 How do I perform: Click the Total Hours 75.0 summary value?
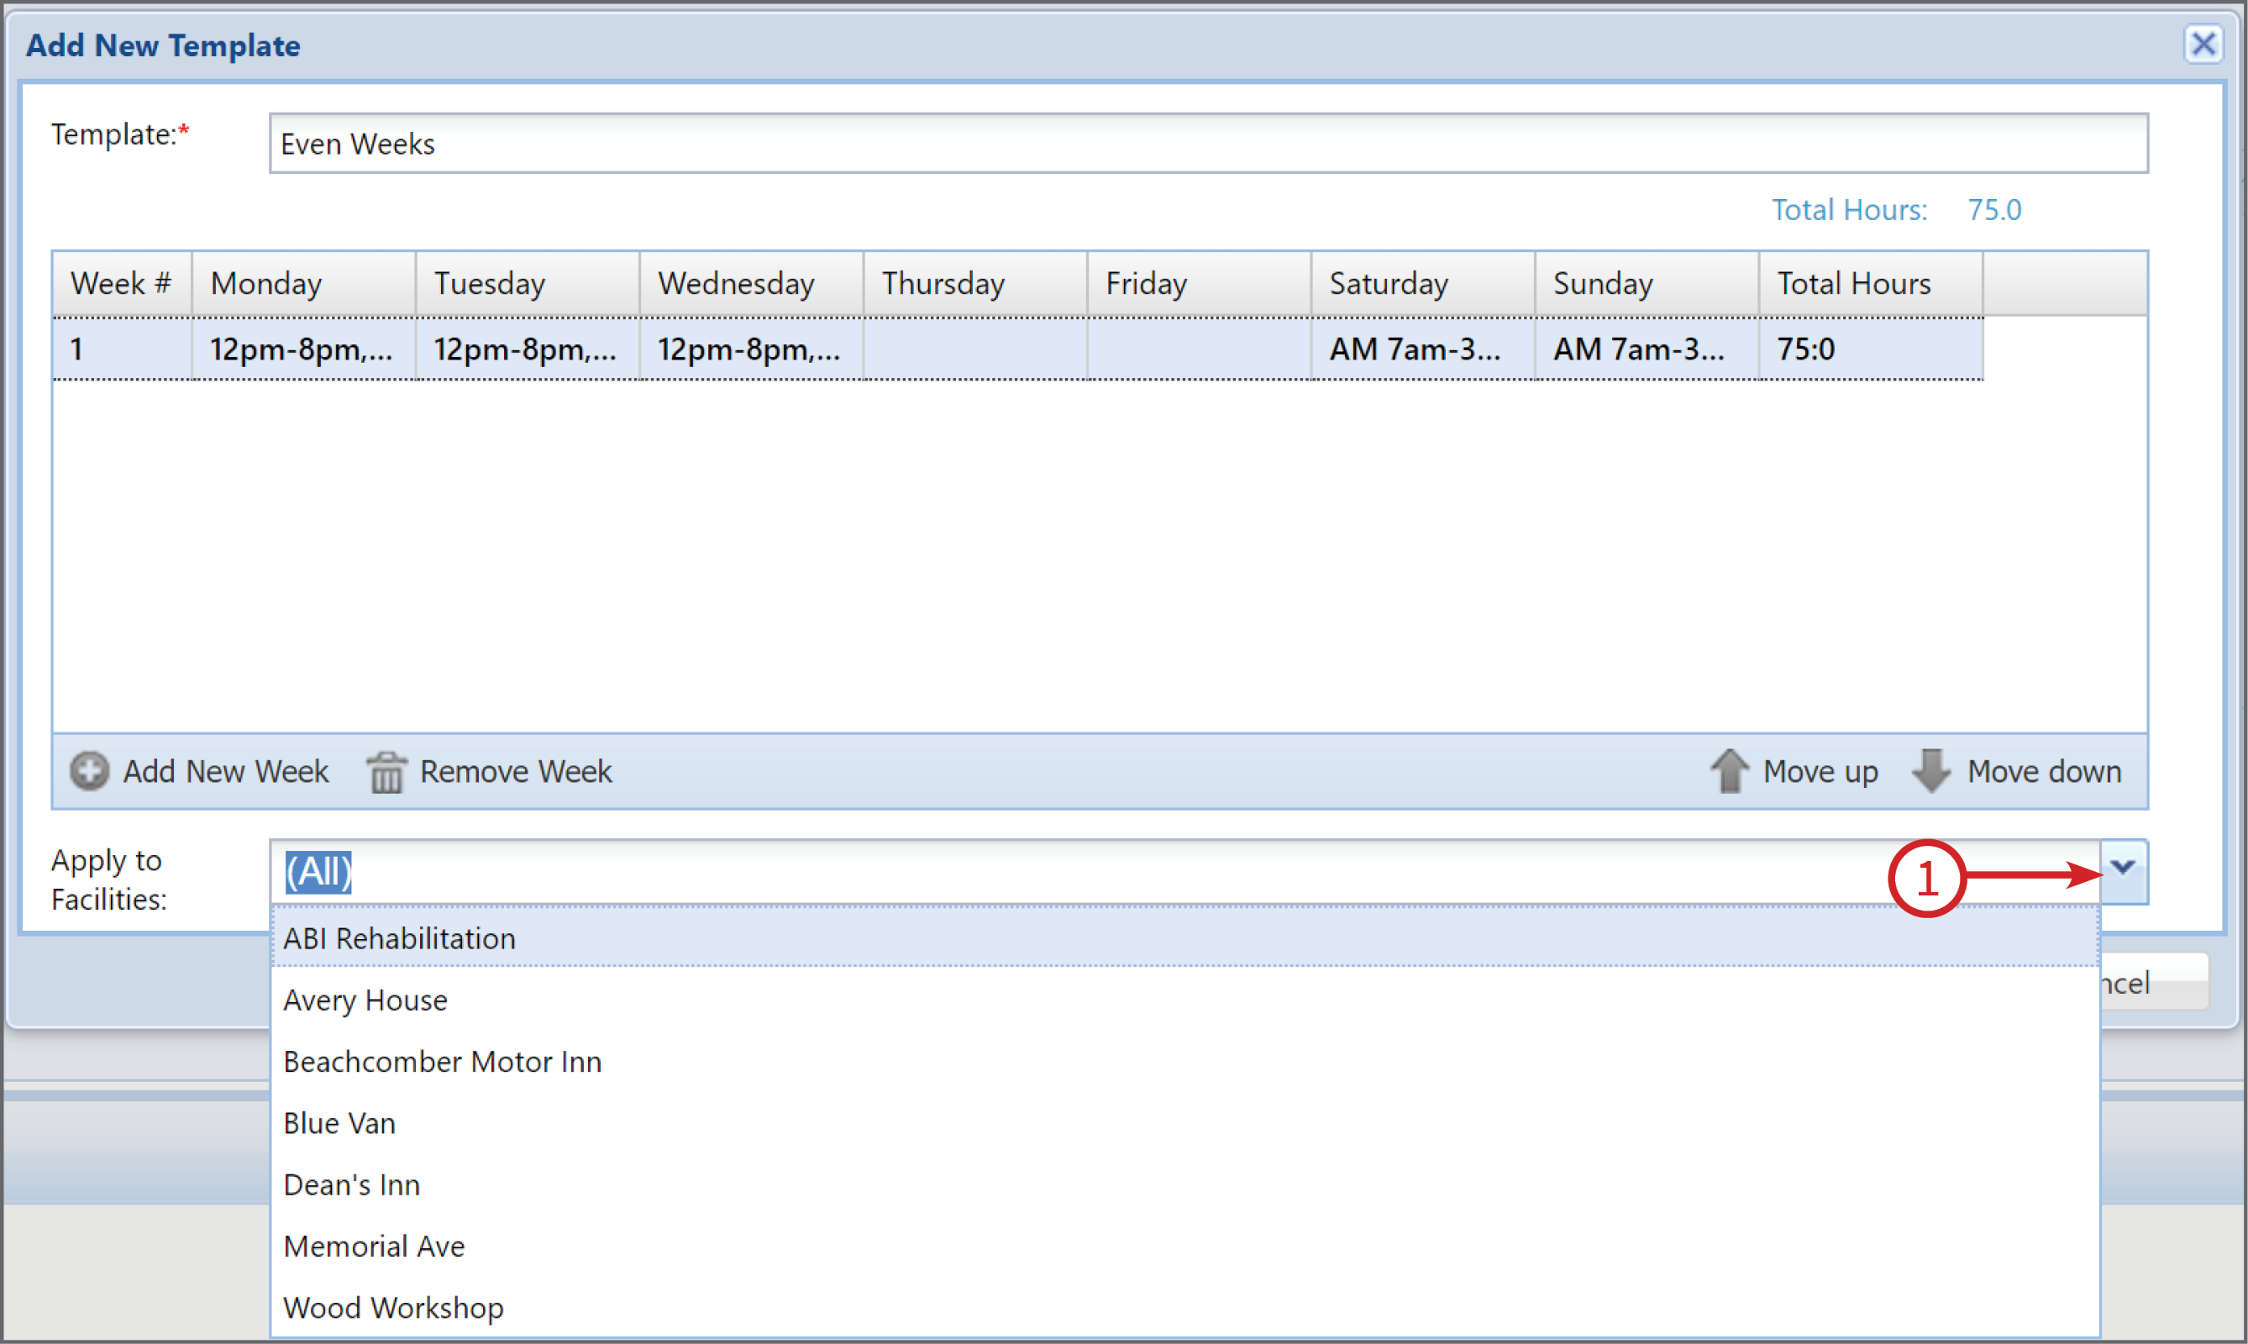1993,210
